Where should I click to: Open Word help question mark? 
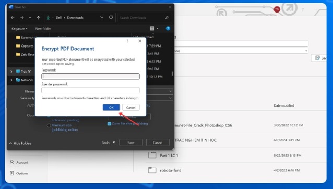coord(303,9)
